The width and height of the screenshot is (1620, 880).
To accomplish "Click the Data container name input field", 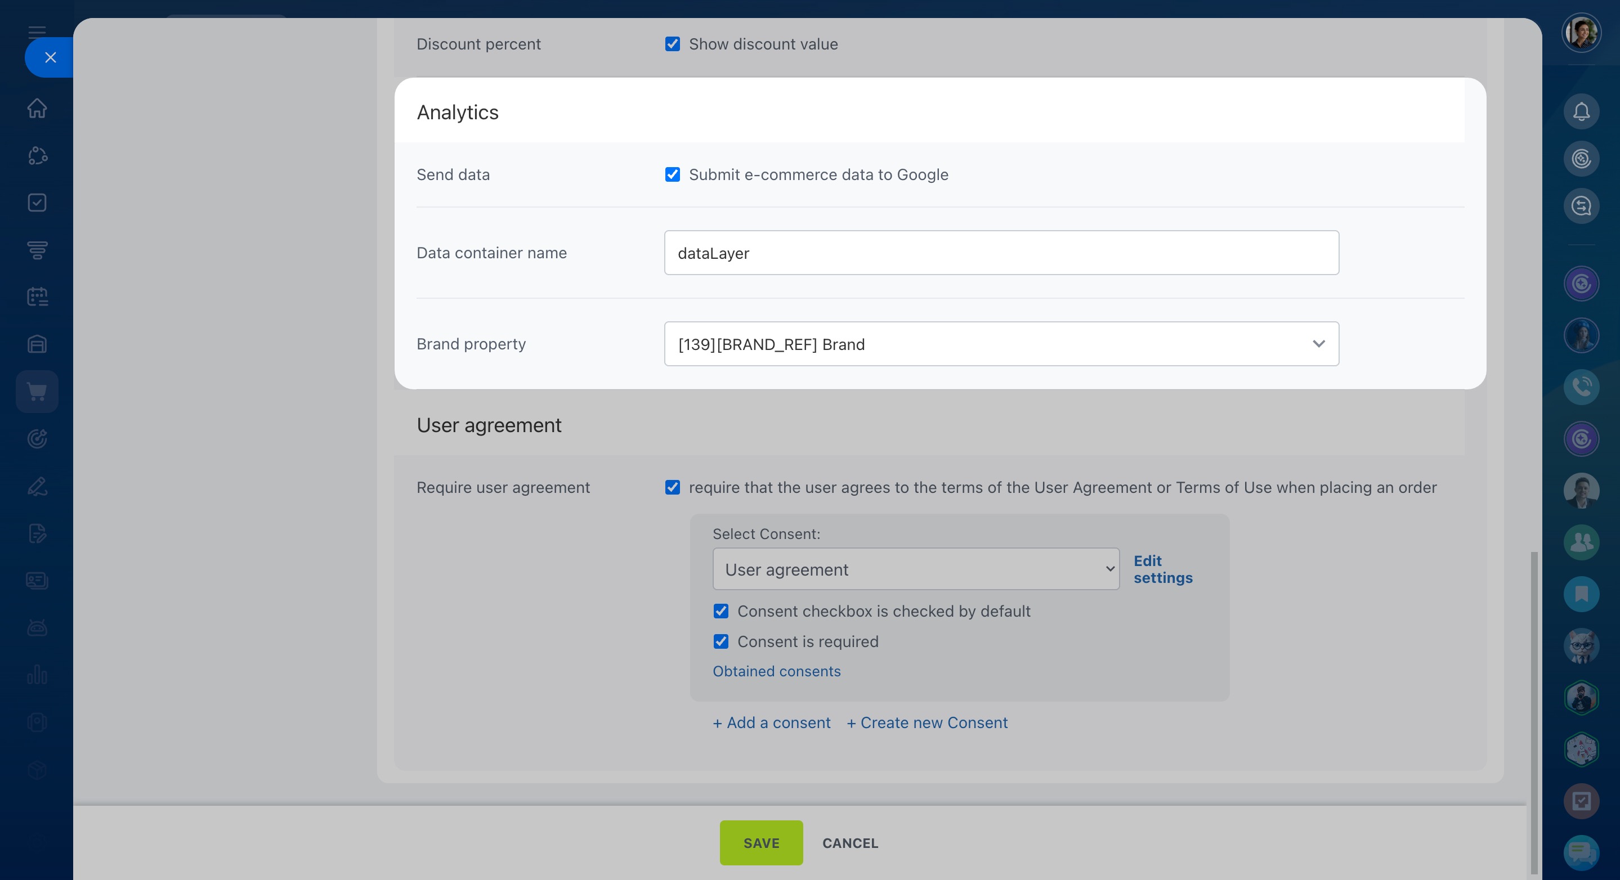I will click(x=1001, y=253).
